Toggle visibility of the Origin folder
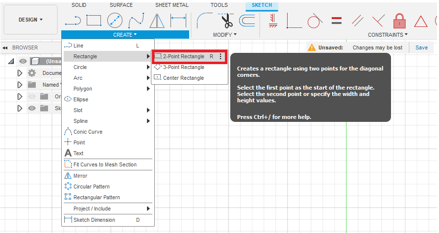439x233 pixels. [32, 97]
